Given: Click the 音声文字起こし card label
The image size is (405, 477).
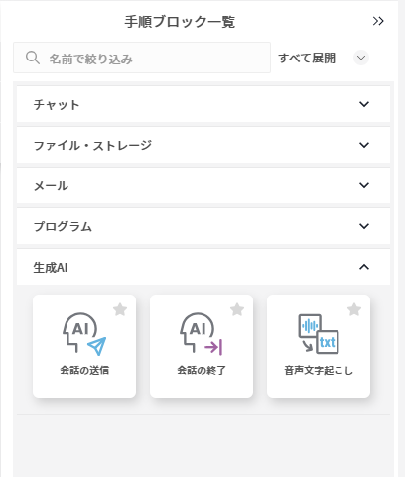Looking at the screenshot, I should coord(319,370).
